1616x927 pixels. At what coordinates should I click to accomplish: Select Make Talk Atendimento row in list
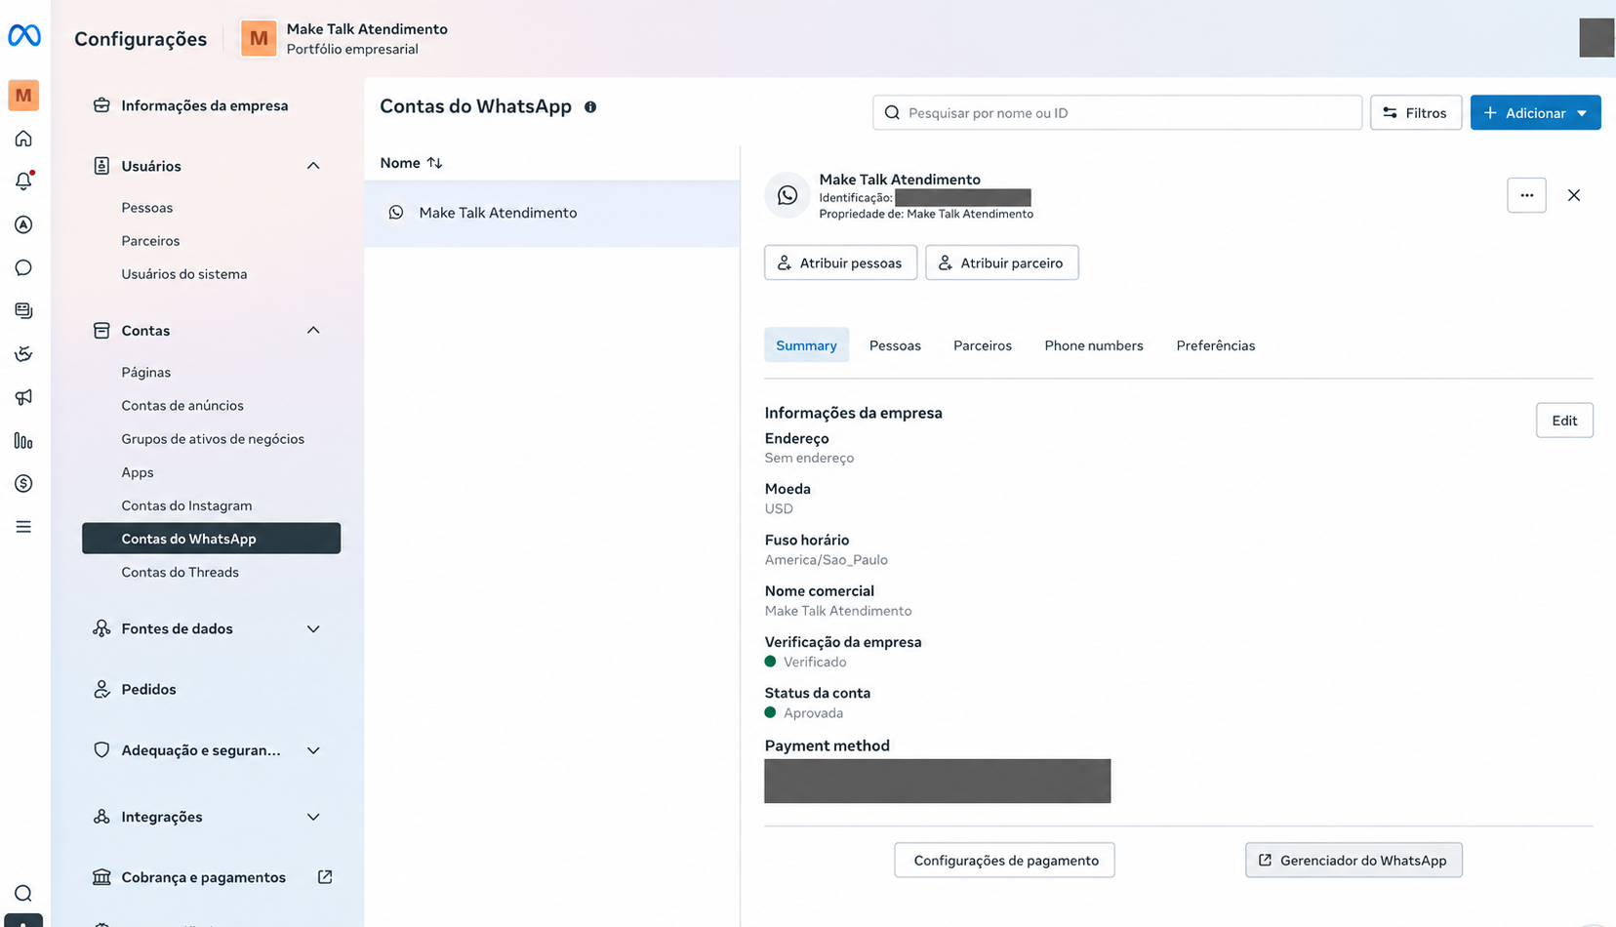(x=552, y=213)
